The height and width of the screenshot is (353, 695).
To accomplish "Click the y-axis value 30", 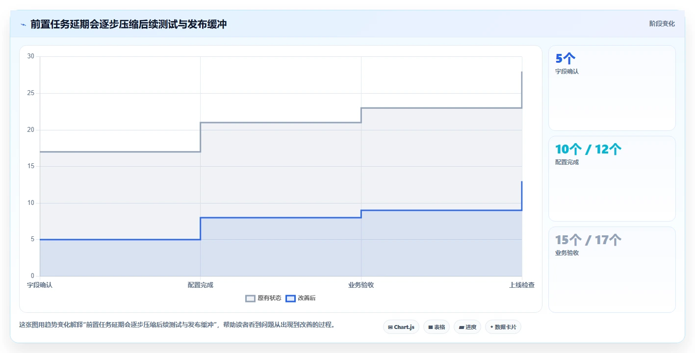I will [31, 56].
